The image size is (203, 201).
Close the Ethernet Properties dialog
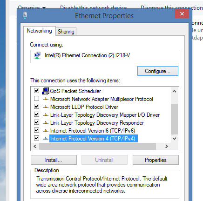coord(182,13)
